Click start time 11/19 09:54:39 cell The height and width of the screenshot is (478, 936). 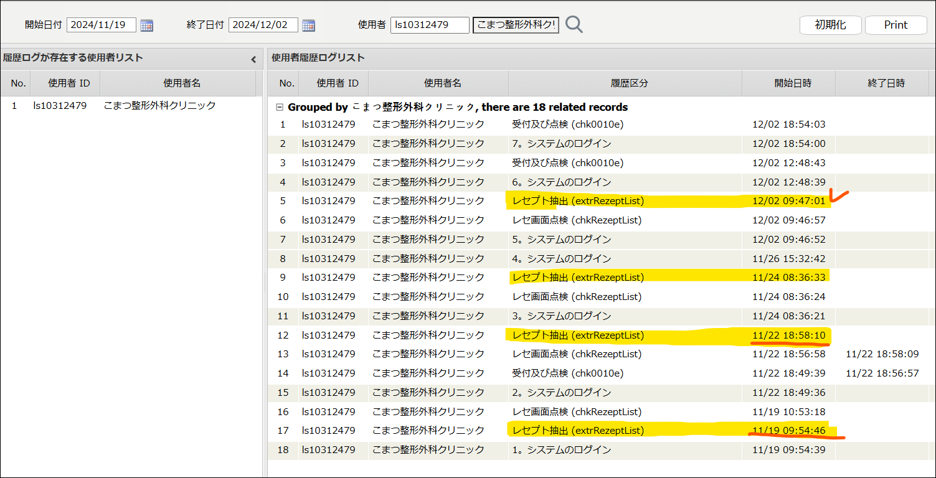click(789, 450)
